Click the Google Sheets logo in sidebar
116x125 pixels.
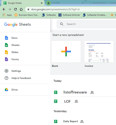tap(18, 24)
